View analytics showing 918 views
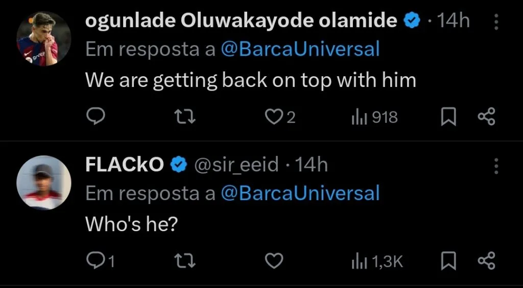 click(x=374, y=117)
